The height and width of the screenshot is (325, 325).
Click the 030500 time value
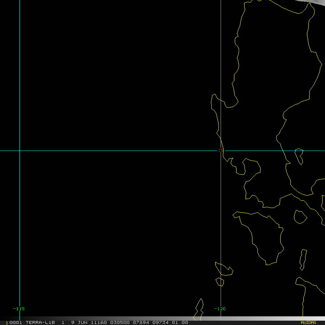[119, 322]
